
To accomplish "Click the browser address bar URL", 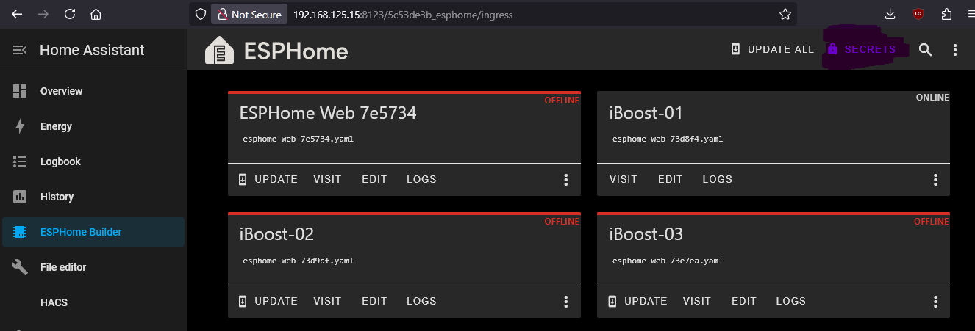I will tap(403, 14).
